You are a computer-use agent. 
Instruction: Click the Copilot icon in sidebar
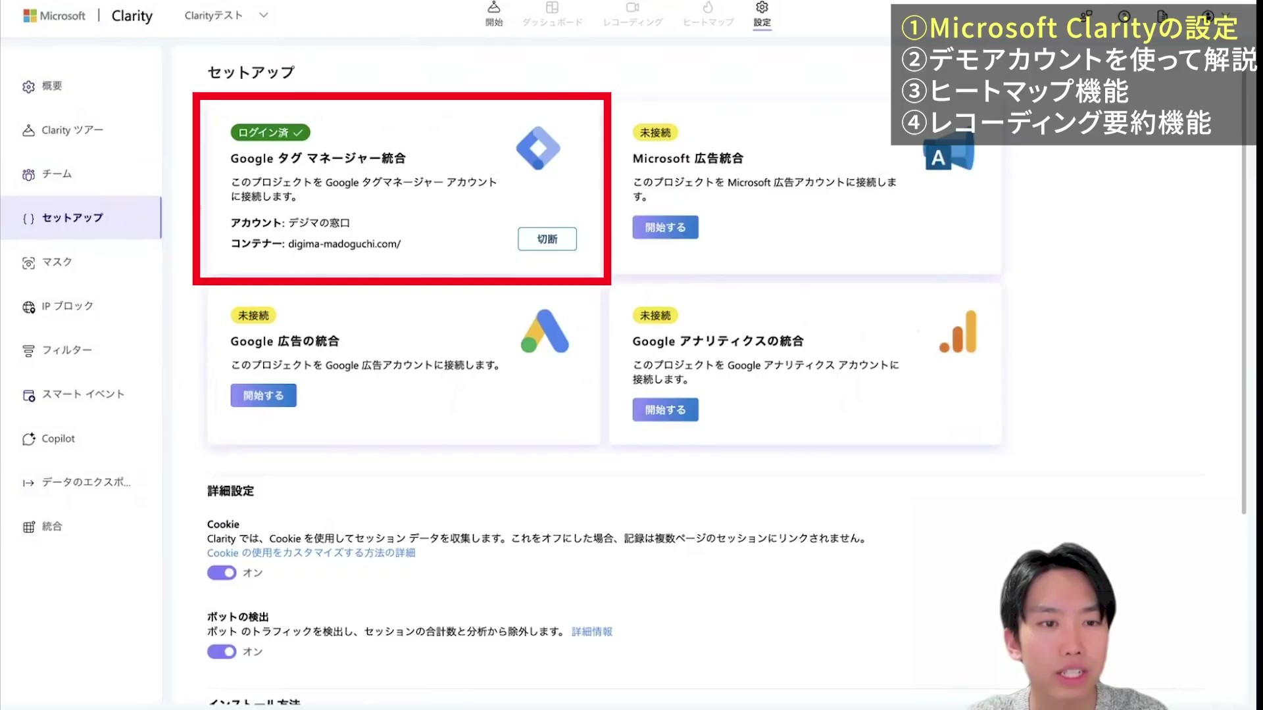[28, 439]
